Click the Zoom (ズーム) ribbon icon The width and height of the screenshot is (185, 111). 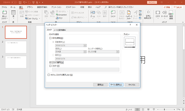pos(93,12)
